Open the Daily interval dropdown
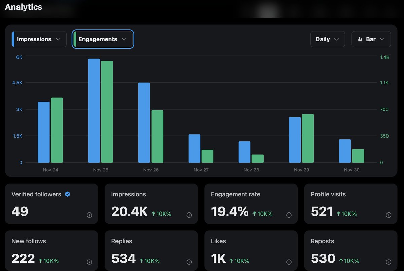The width and height of the screenshot is (404, 271). [x=328, y=39]
